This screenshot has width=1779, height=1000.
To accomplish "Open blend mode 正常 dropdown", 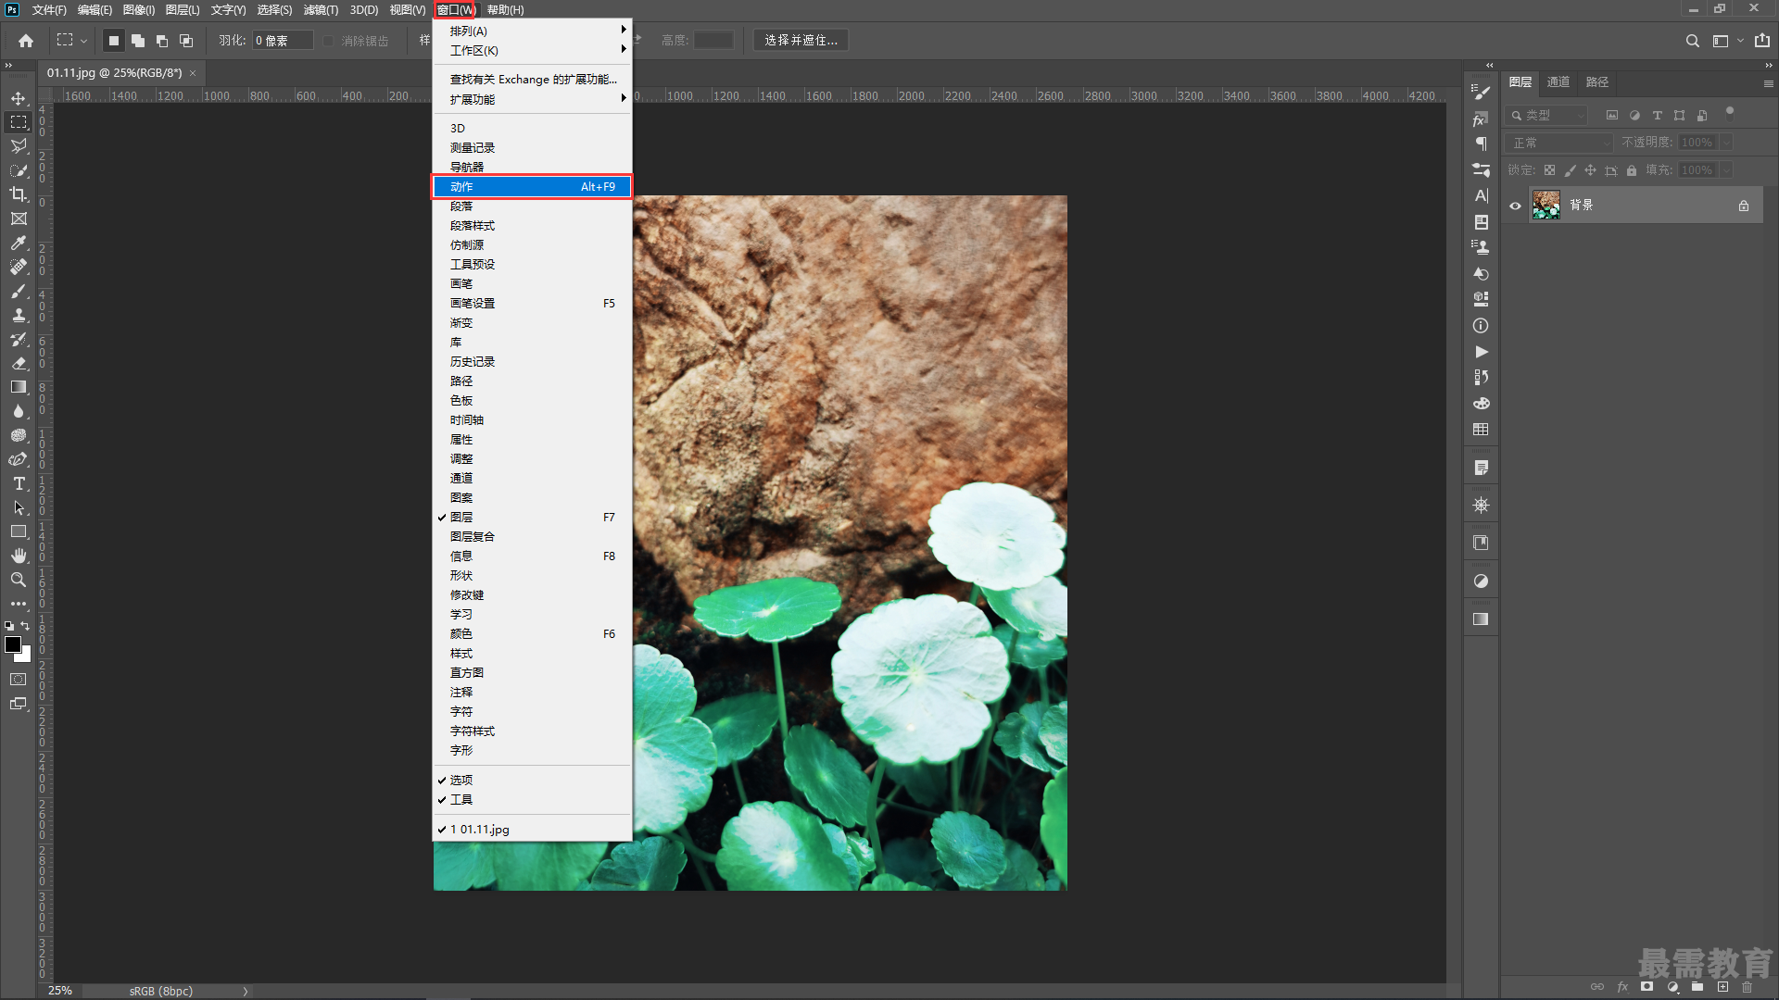I will [x=1560, y=143].
